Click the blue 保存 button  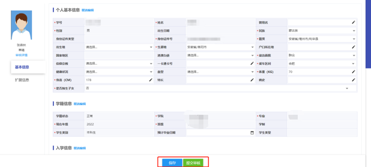172,163
